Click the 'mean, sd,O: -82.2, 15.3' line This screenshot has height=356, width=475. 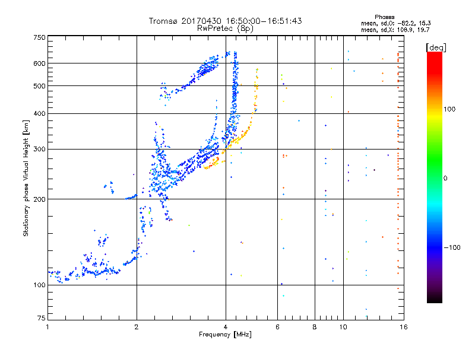coord(395,23)
